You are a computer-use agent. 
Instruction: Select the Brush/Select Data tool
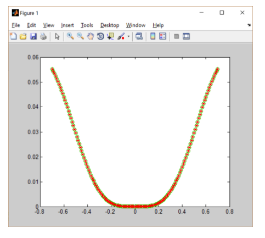(x=121, y=36)
